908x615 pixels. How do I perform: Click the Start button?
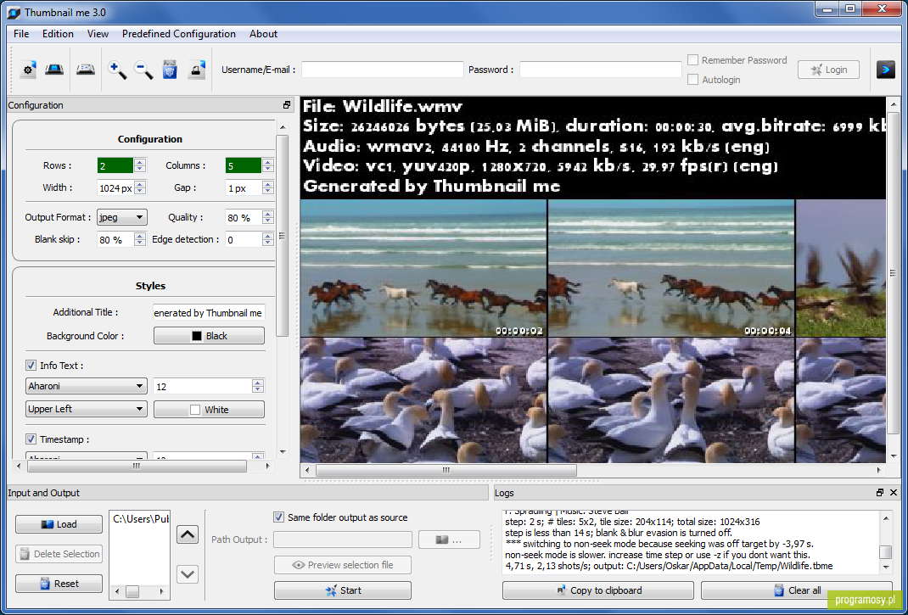[x=343, y=590]
